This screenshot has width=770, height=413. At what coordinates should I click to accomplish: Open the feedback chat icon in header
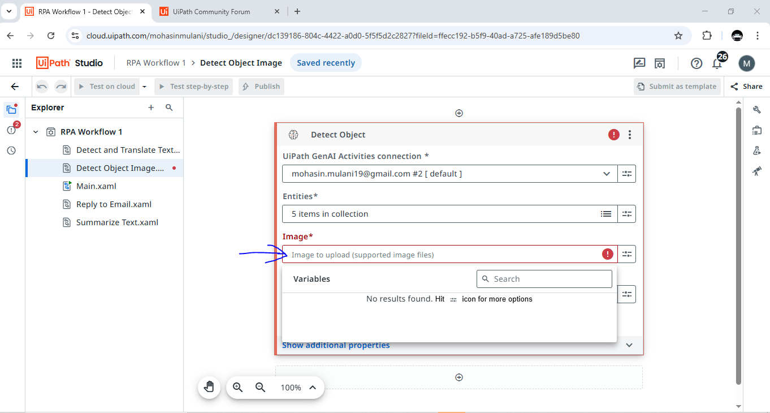pos(639,63)
